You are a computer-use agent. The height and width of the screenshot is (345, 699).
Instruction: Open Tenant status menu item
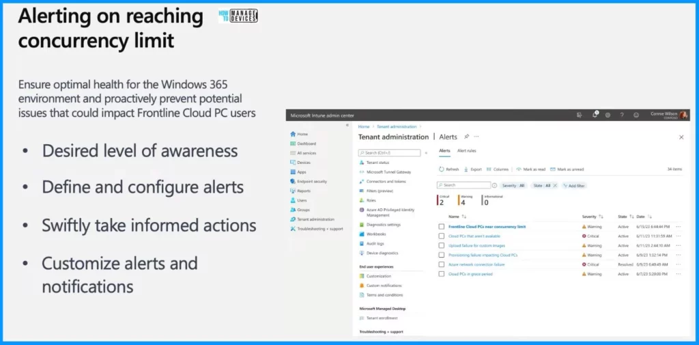(x=375, y=163)
